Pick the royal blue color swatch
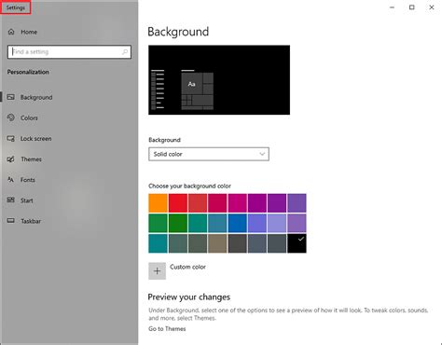 click(238, 223)
